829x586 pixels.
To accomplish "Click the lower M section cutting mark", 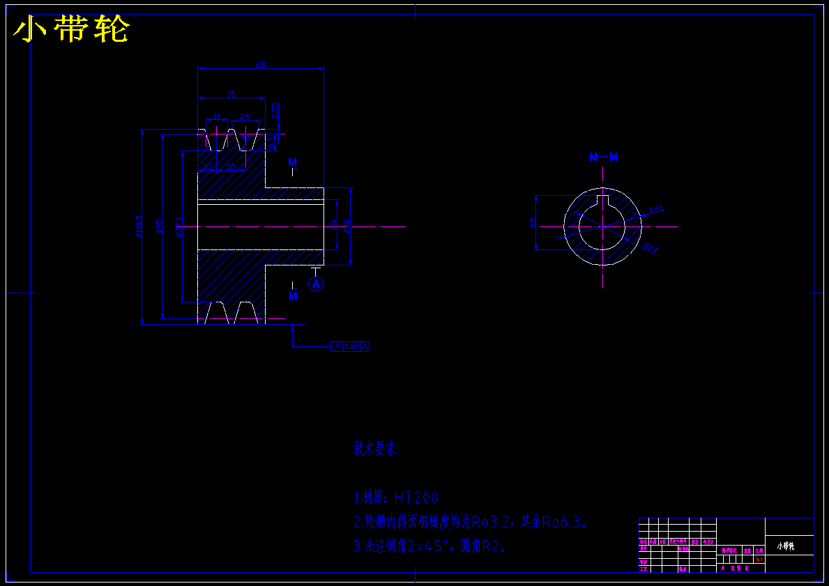I will [x=293, y=296].
